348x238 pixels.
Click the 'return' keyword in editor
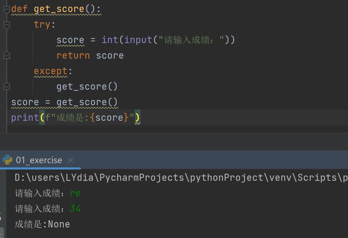coord(73,56)
